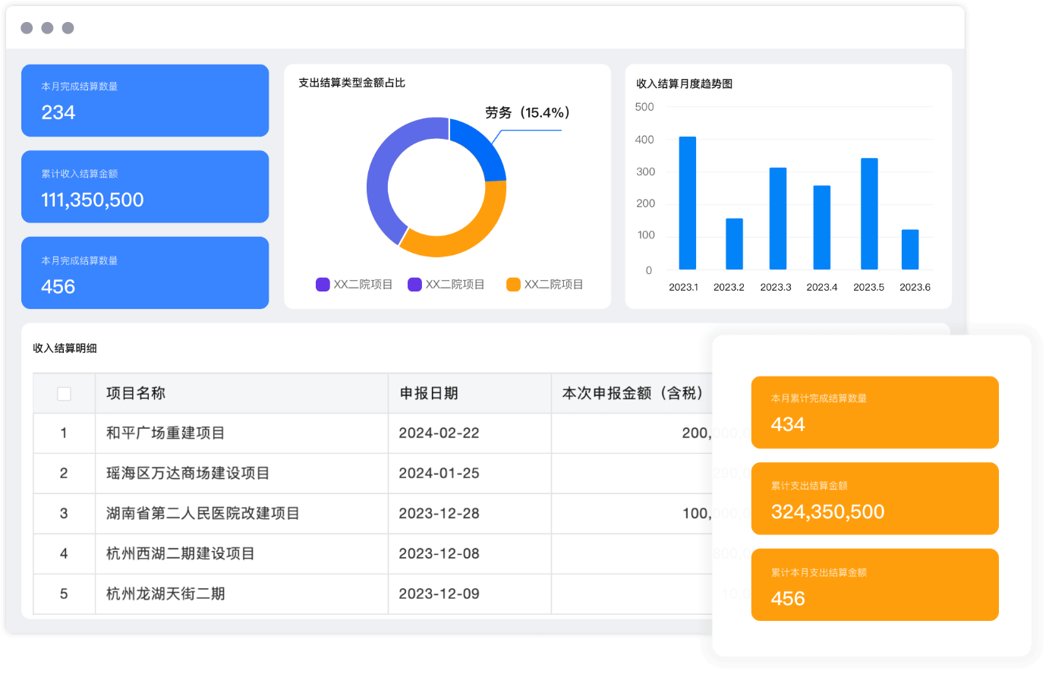Click the 劳务 (15.4%) chart label
The image size is (1049, 674).
(x=527, y=113)
